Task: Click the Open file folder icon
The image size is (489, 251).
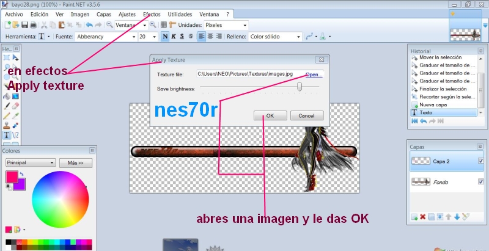Action: click(16, 25)
